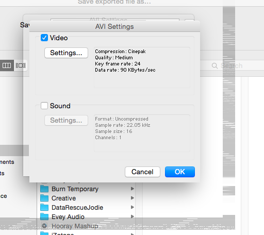This screenshot has width=264, height=235.
Task: Expand Creative folder disclosure arrow
Action: click(x=132, y=198)
